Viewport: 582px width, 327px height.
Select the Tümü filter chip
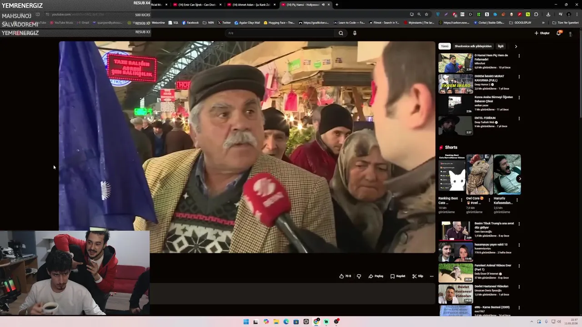(444, 46)
